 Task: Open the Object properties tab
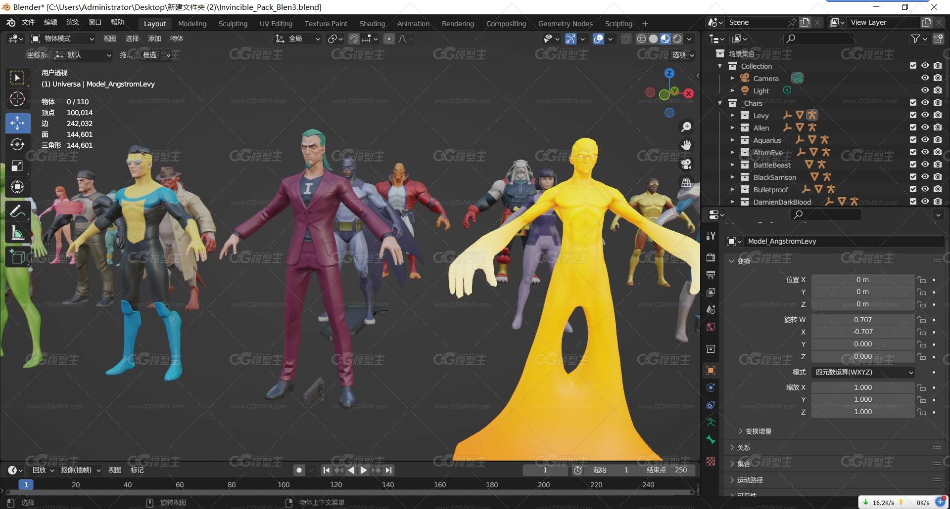click(x=711, y=370)
